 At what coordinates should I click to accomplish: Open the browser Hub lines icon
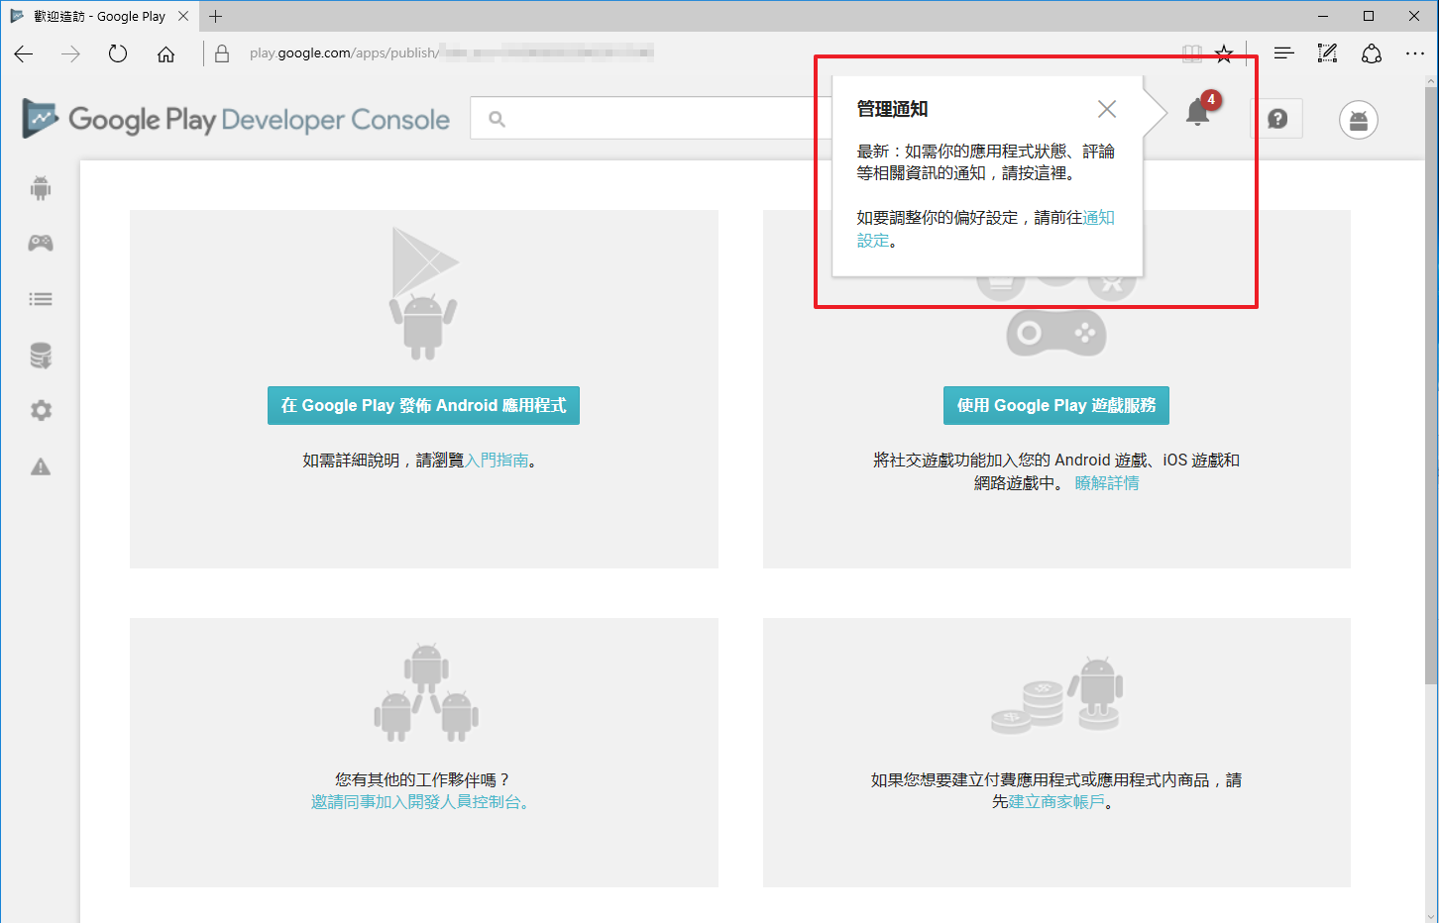click(x=1283, y=53)
